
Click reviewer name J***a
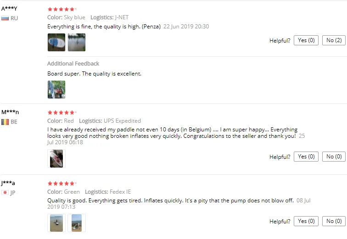8,183
